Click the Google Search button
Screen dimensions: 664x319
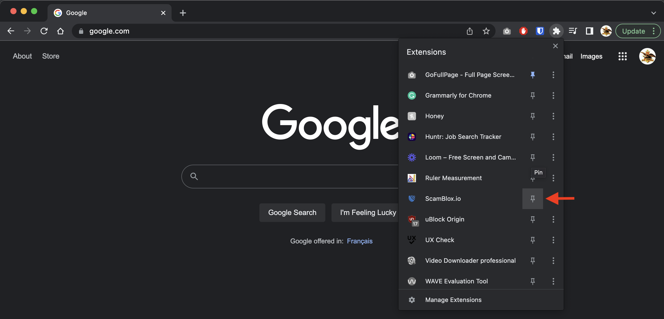[x=292, y=213]
